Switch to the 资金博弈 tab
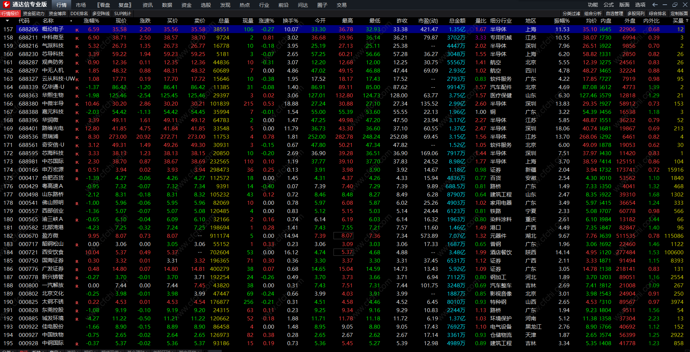The height and width of the screenshot is (352, 690). pyautogui.click(x=57, y=14)
